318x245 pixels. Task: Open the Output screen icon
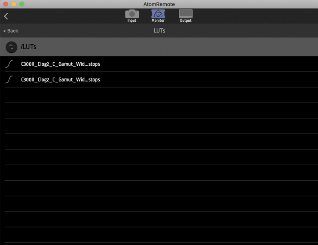186,14
